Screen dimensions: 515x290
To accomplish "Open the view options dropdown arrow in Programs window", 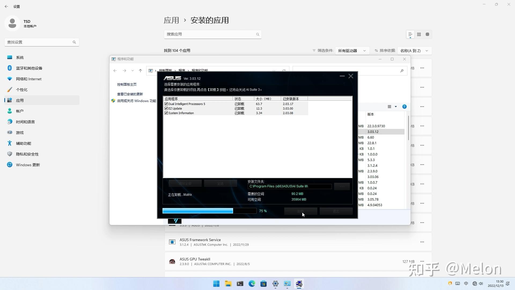I will click(x=396, y=107).
